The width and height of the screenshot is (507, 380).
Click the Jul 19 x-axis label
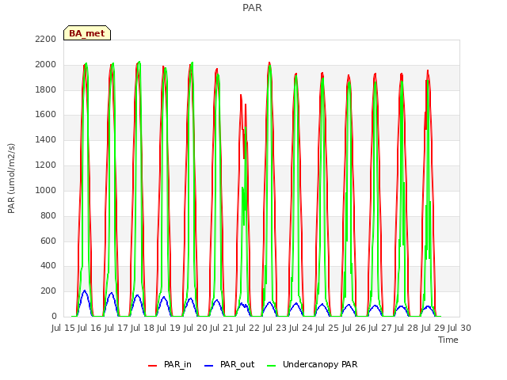[x=169, y=328]
